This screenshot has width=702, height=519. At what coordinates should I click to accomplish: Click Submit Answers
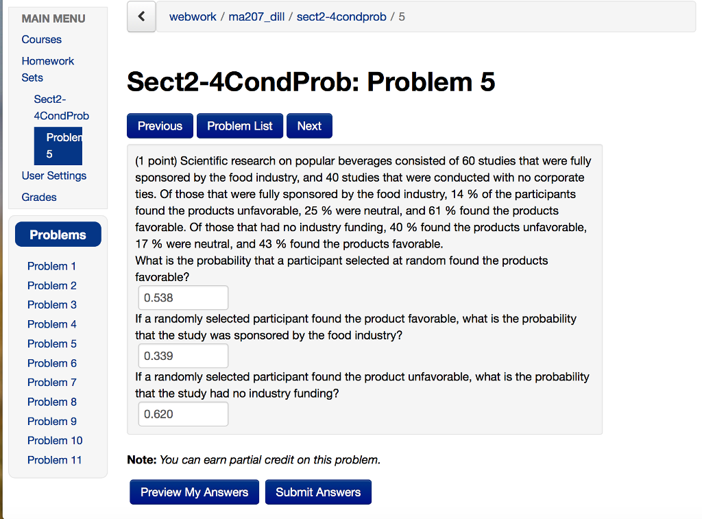tap(318, 492)
